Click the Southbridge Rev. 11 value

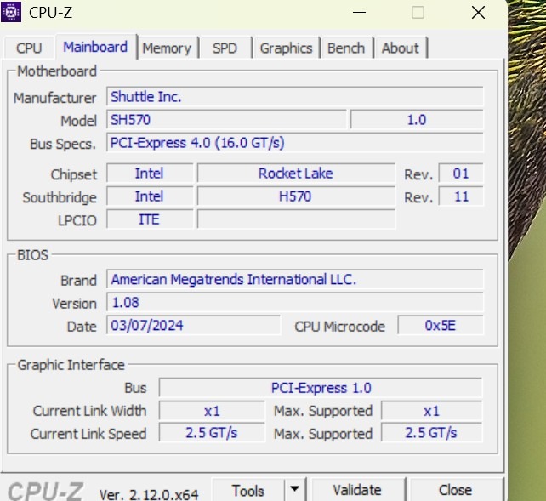pyautogui.click(x=461, y=196)
